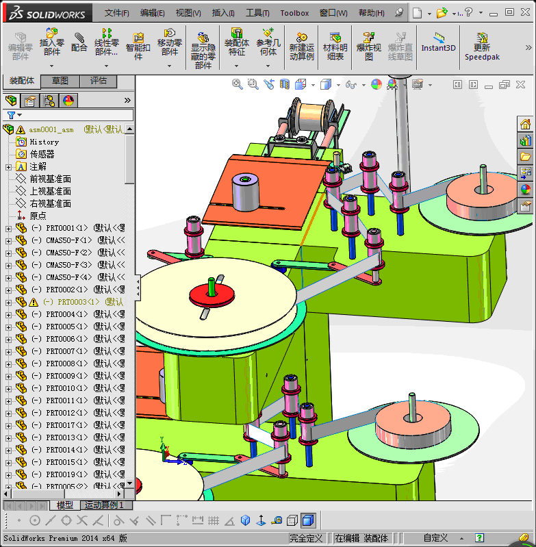
Task: Toggle the circle sketch snap icon
Action: pos(34,520)
